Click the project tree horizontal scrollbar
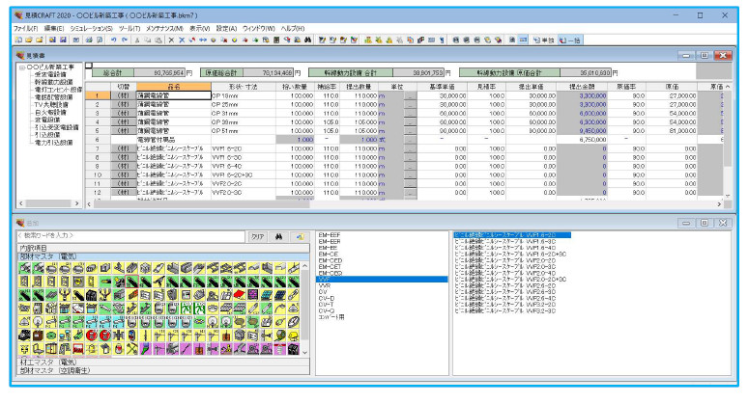Viewport: 748px width, 403px height. pos(49,203)
